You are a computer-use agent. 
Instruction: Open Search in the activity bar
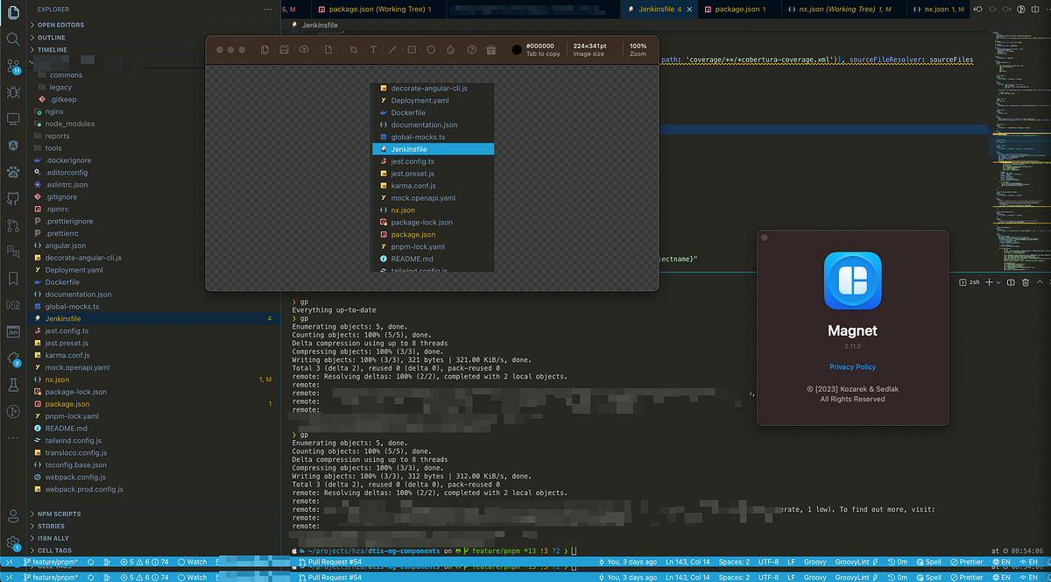[12, 39]
